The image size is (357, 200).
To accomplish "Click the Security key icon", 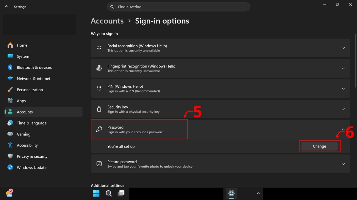I will pos(99,109).
